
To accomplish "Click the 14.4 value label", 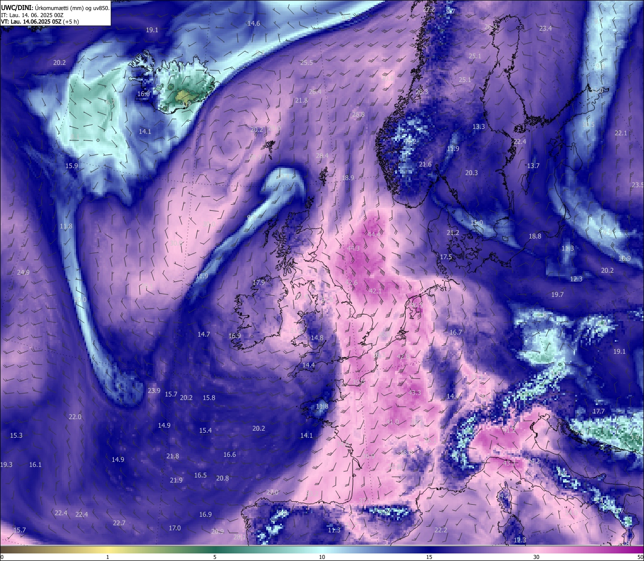I will [308, 365].
